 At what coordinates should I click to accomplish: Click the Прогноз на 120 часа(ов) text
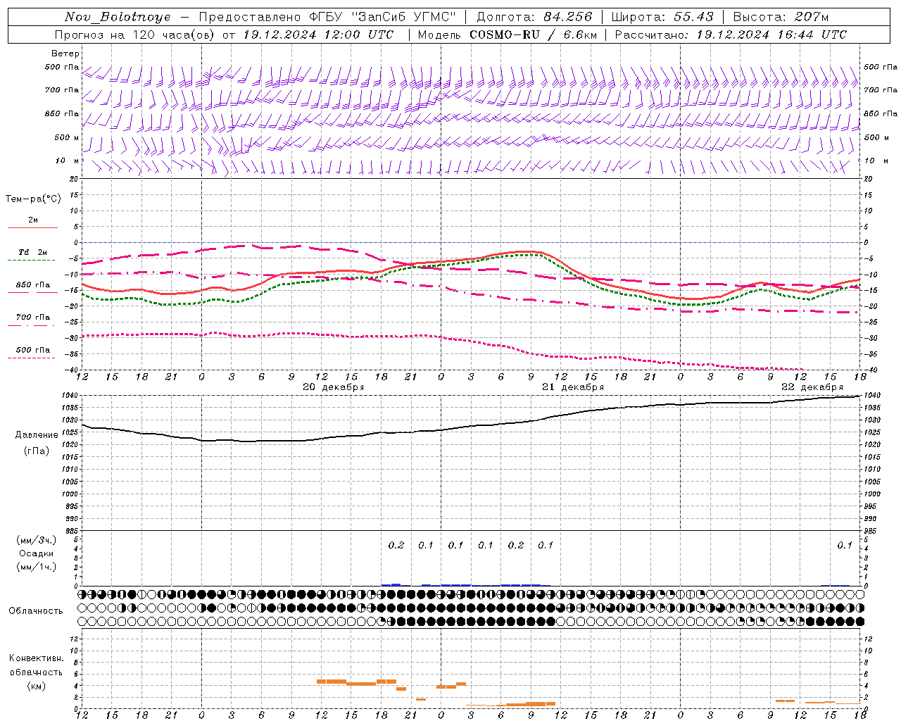(136, 35)
